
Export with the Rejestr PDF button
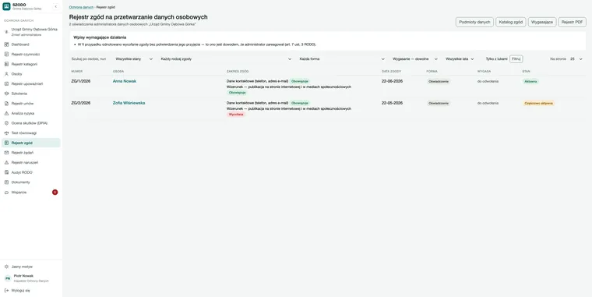tap(573, 23)
